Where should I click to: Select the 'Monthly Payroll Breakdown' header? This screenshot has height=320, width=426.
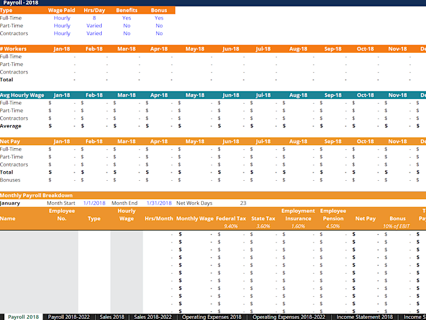click(36, 196)
